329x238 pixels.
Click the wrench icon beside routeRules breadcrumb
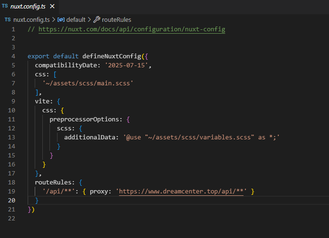pos(97,20)
